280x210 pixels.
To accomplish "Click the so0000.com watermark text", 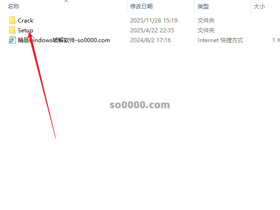I will point(140,105).
